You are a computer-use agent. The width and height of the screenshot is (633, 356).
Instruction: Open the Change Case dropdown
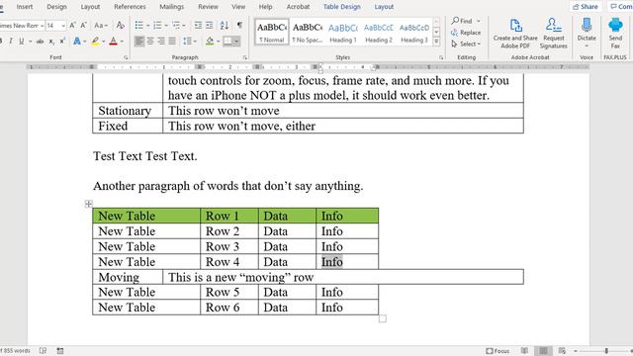tap(101, 26)
